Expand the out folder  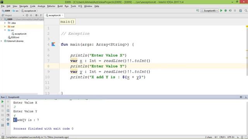[5, 27]
